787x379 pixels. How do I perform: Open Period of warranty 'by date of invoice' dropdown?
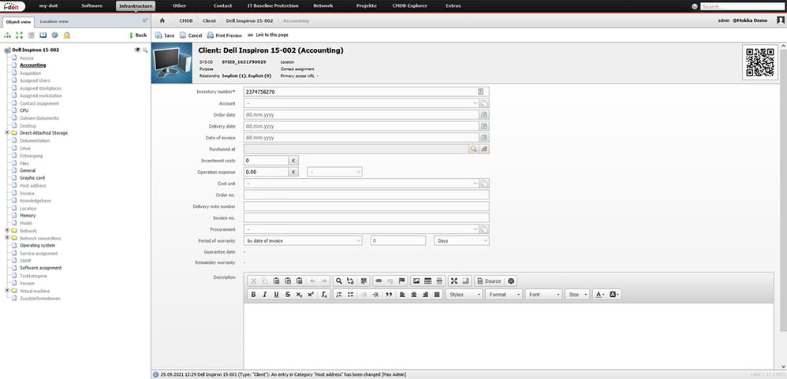pos(303,240)
